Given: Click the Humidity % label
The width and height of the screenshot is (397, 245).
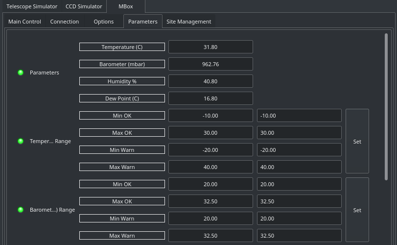Looking at the screenshot, I should pyautogui.click(x=122, y=81).
